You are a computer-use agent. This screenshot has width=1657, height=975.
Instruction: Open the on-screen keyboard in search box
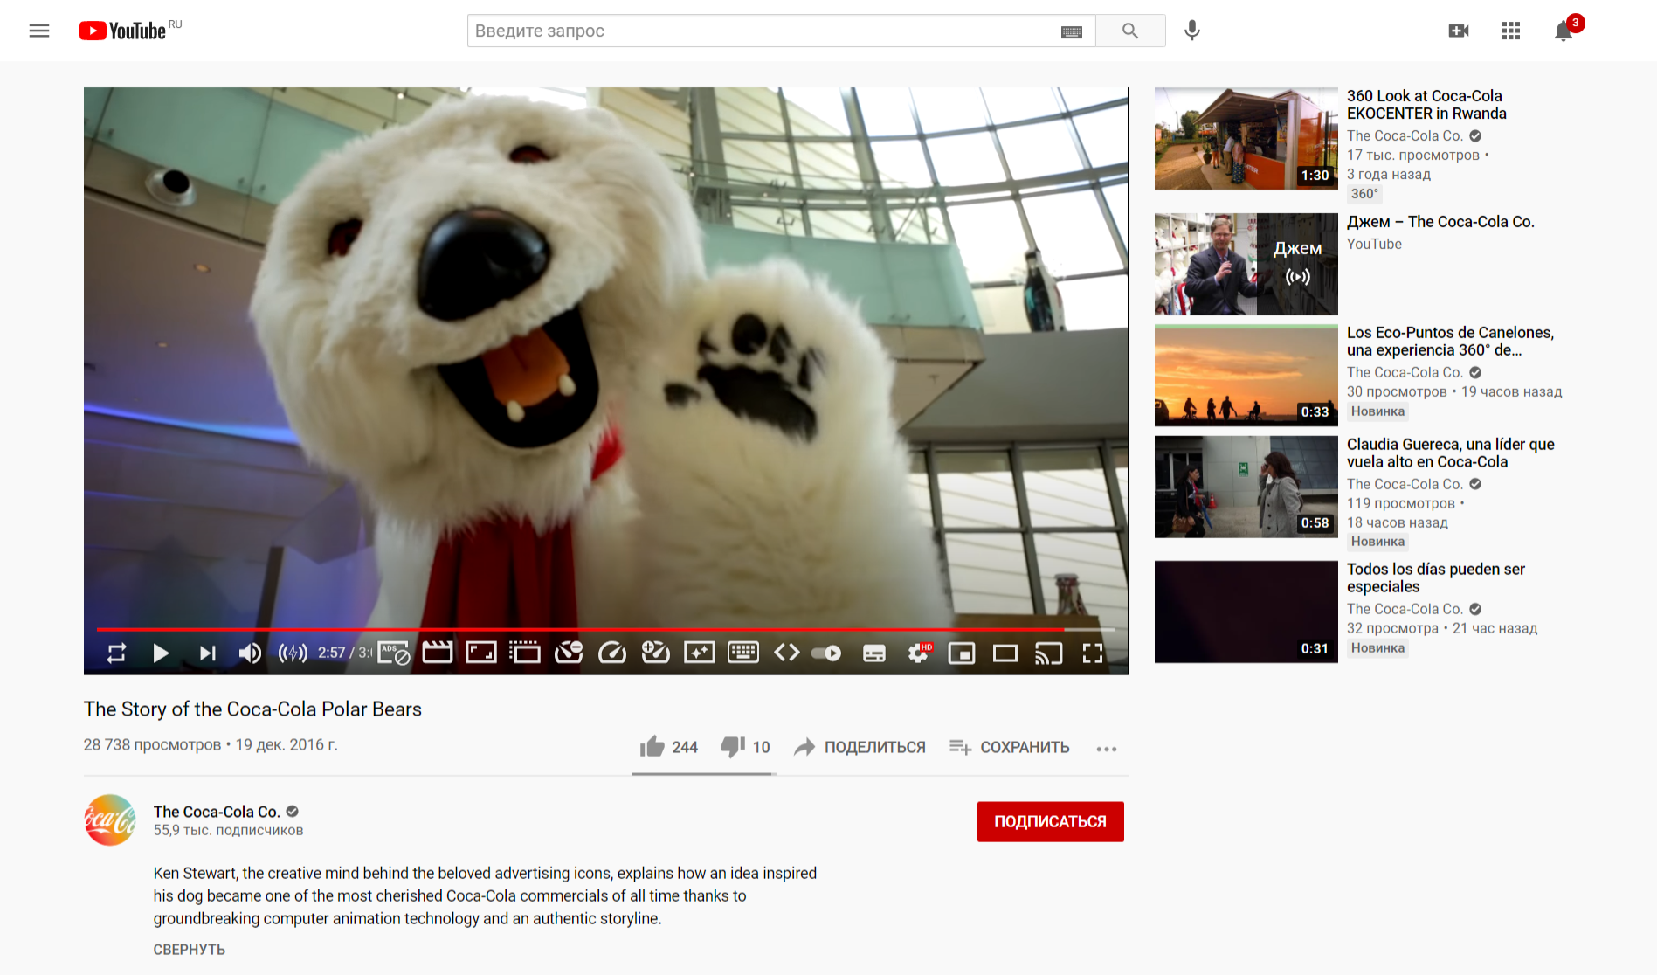tap(1072, 31)
